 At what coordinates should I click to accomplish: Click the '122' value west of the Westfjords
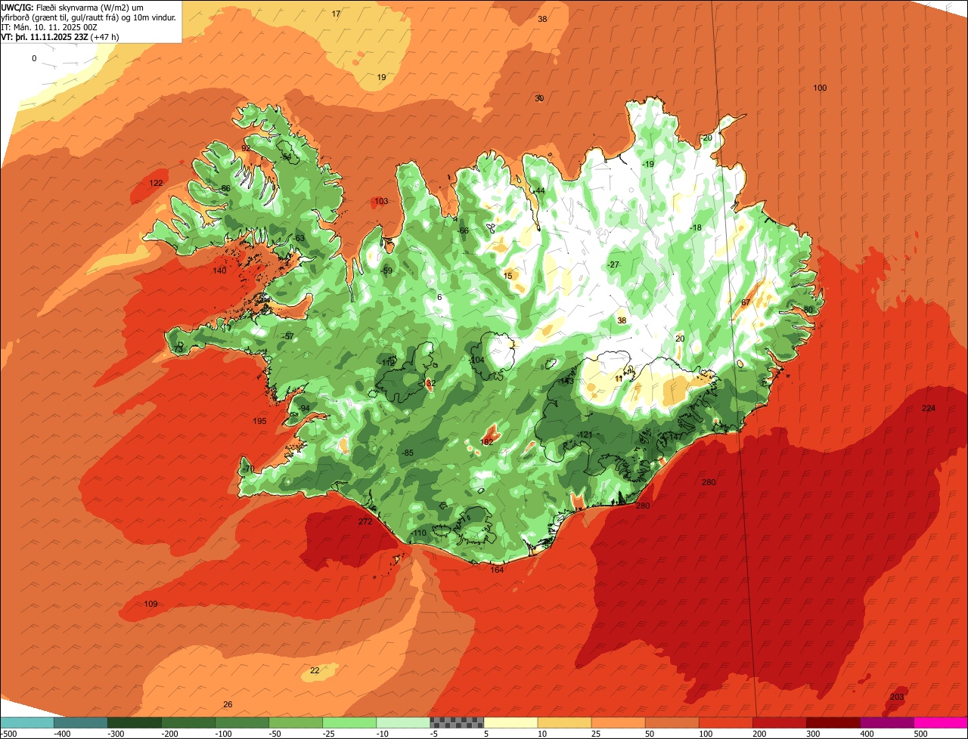(156, 183)
